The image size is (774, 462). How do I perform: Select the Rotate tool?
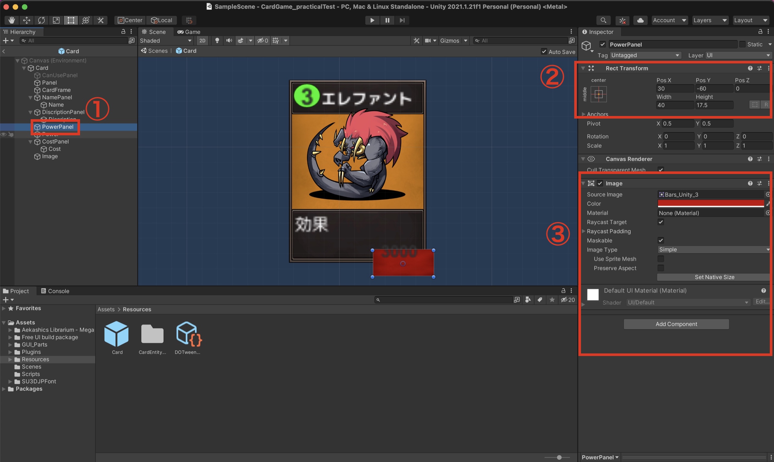pos(41,20)
